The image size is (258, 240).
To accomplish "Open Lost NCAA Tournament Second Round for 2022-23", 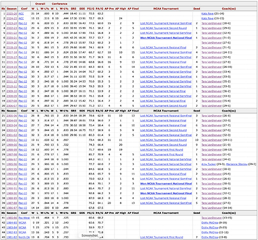I will coord(163,28).
